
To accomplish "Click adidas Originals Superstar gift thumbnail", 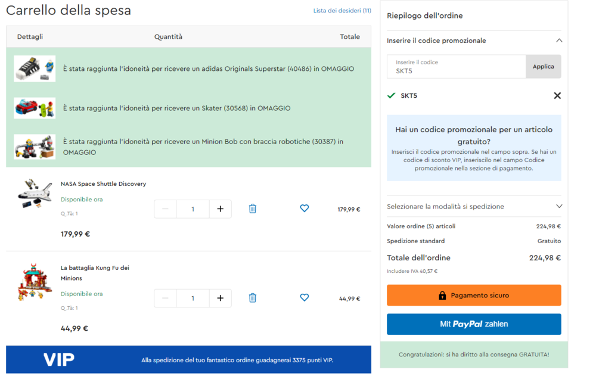I will tap(35, 69).
